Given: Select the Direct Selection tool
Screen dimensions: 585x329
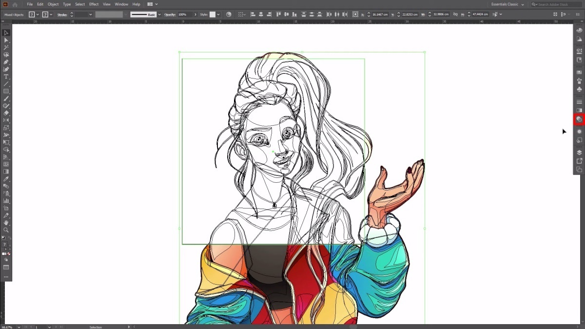Looking at the screenshot, I should (x=6, y=40).
